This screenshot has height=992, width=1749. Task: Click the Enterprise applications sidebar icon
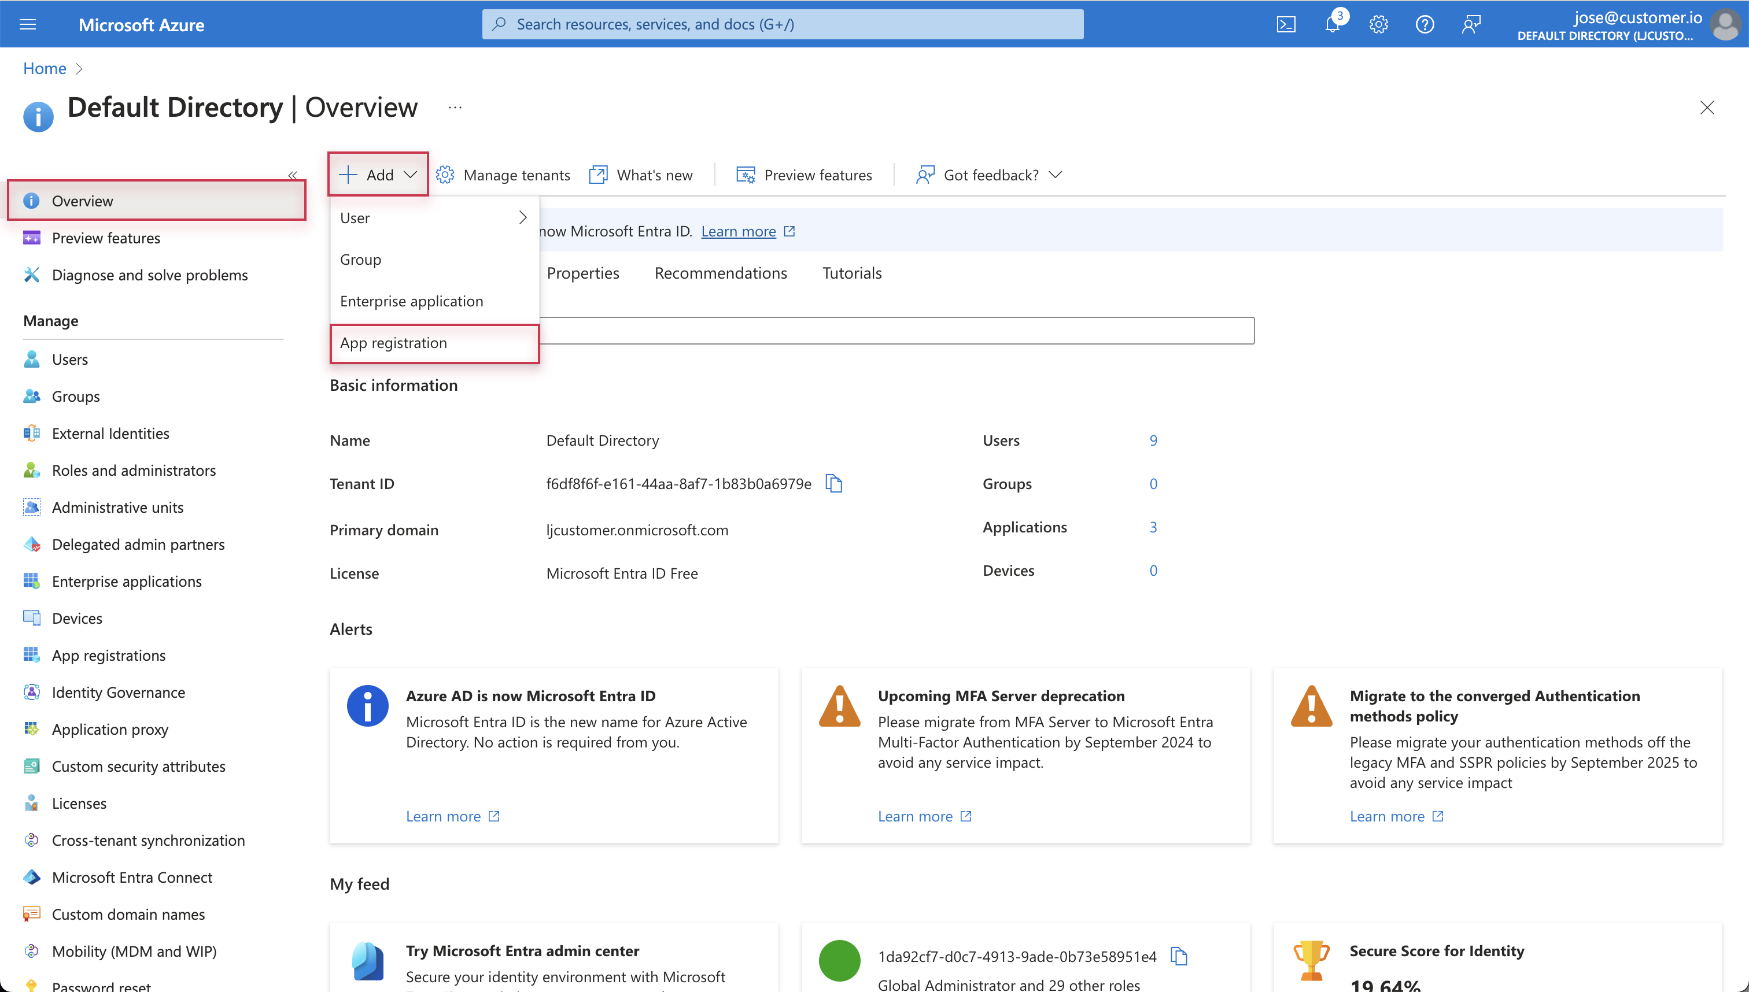pyautogui.click(x=31, y=580)
